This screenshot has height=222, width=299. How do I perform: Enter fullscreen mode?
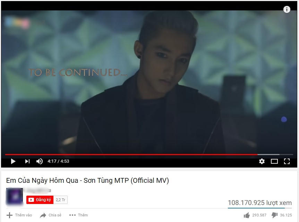point(287,161)
